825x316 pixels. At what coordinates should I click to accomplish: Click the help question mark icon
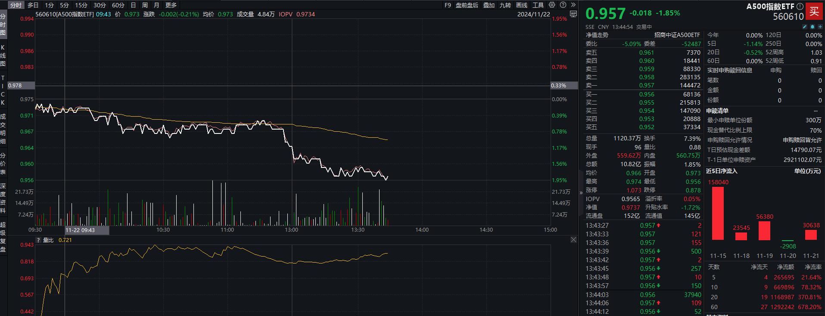pos(563,5)
